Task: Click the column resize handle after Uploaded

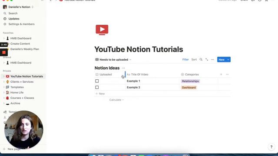Action: pyautogui.click(x=125, y=75)
